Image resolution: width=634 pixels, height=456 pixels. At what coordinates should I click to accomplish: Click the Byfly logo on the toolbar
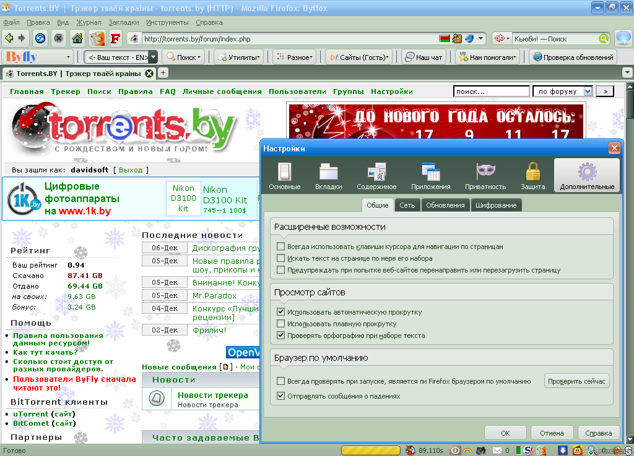(22, 57)
